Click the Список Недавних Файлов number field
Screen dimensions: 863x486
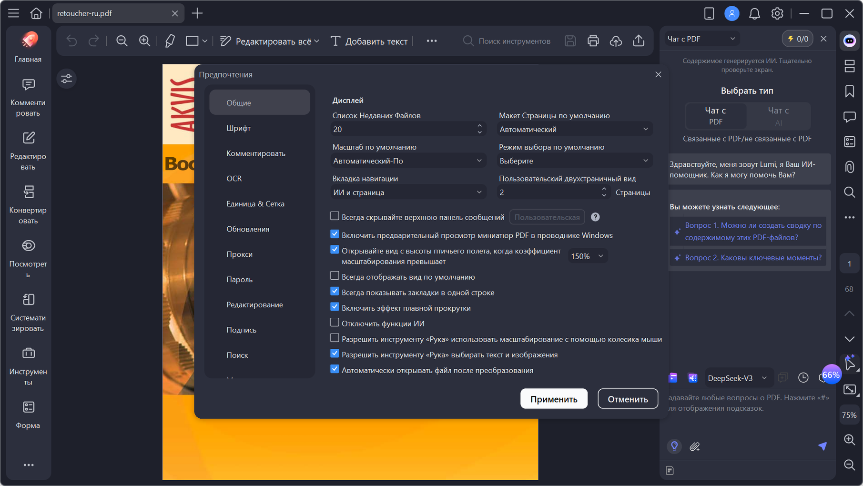[x=408, y=130]
